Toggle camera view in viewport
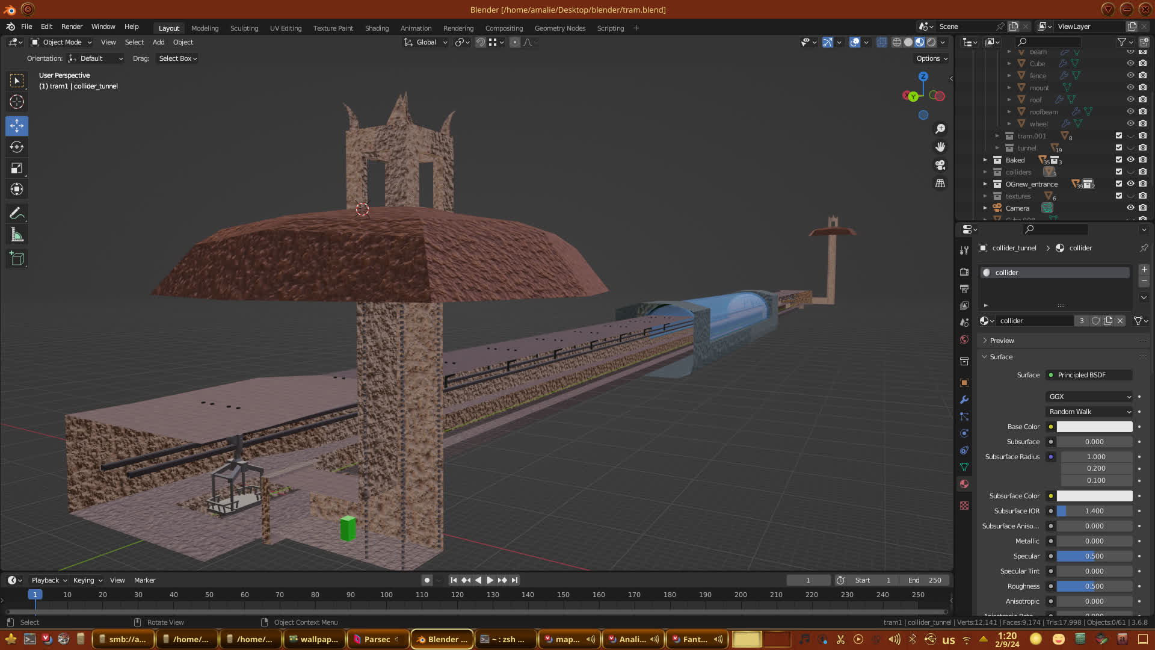Screen dimensions: 1155x650 click(x=940, y=165)
